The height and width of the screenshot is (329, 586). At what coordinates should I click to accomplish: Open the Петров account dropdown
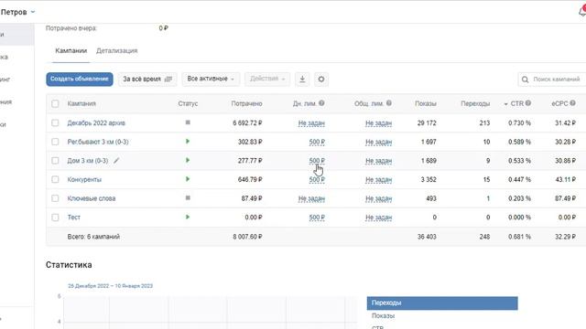17,12
